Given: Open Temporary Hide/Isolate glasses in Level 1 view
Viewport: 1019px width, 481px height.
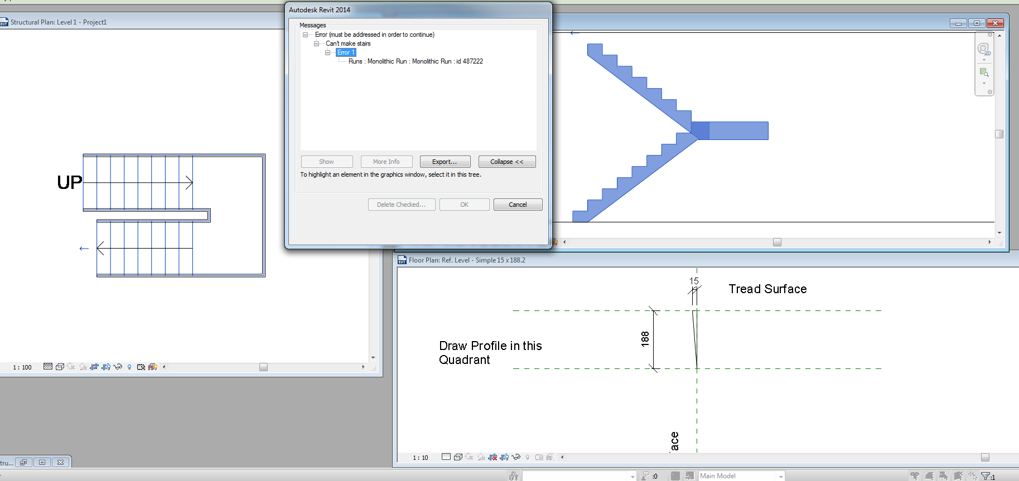Looking at the screenshot, I should pos(118,367).
